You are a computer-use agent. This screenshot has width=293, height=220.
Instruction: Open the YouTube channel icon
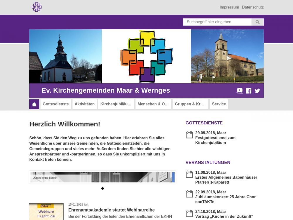click(240, 90)
